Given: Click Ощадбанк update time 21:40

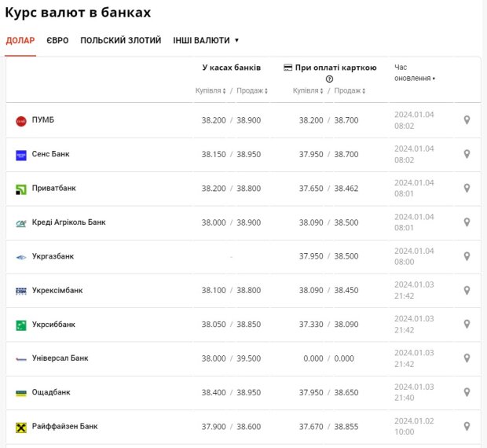Looking at the screenshot, I should click(404, 398).
